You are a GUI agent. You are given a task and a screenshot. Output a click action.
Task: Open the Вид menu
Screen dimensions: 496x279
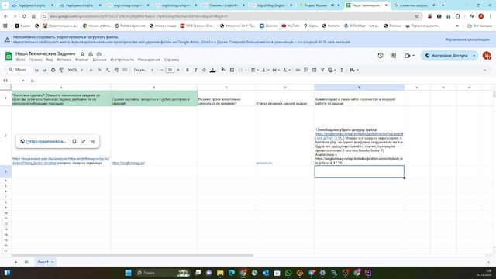pyautogui.click(x=50, y=60)
